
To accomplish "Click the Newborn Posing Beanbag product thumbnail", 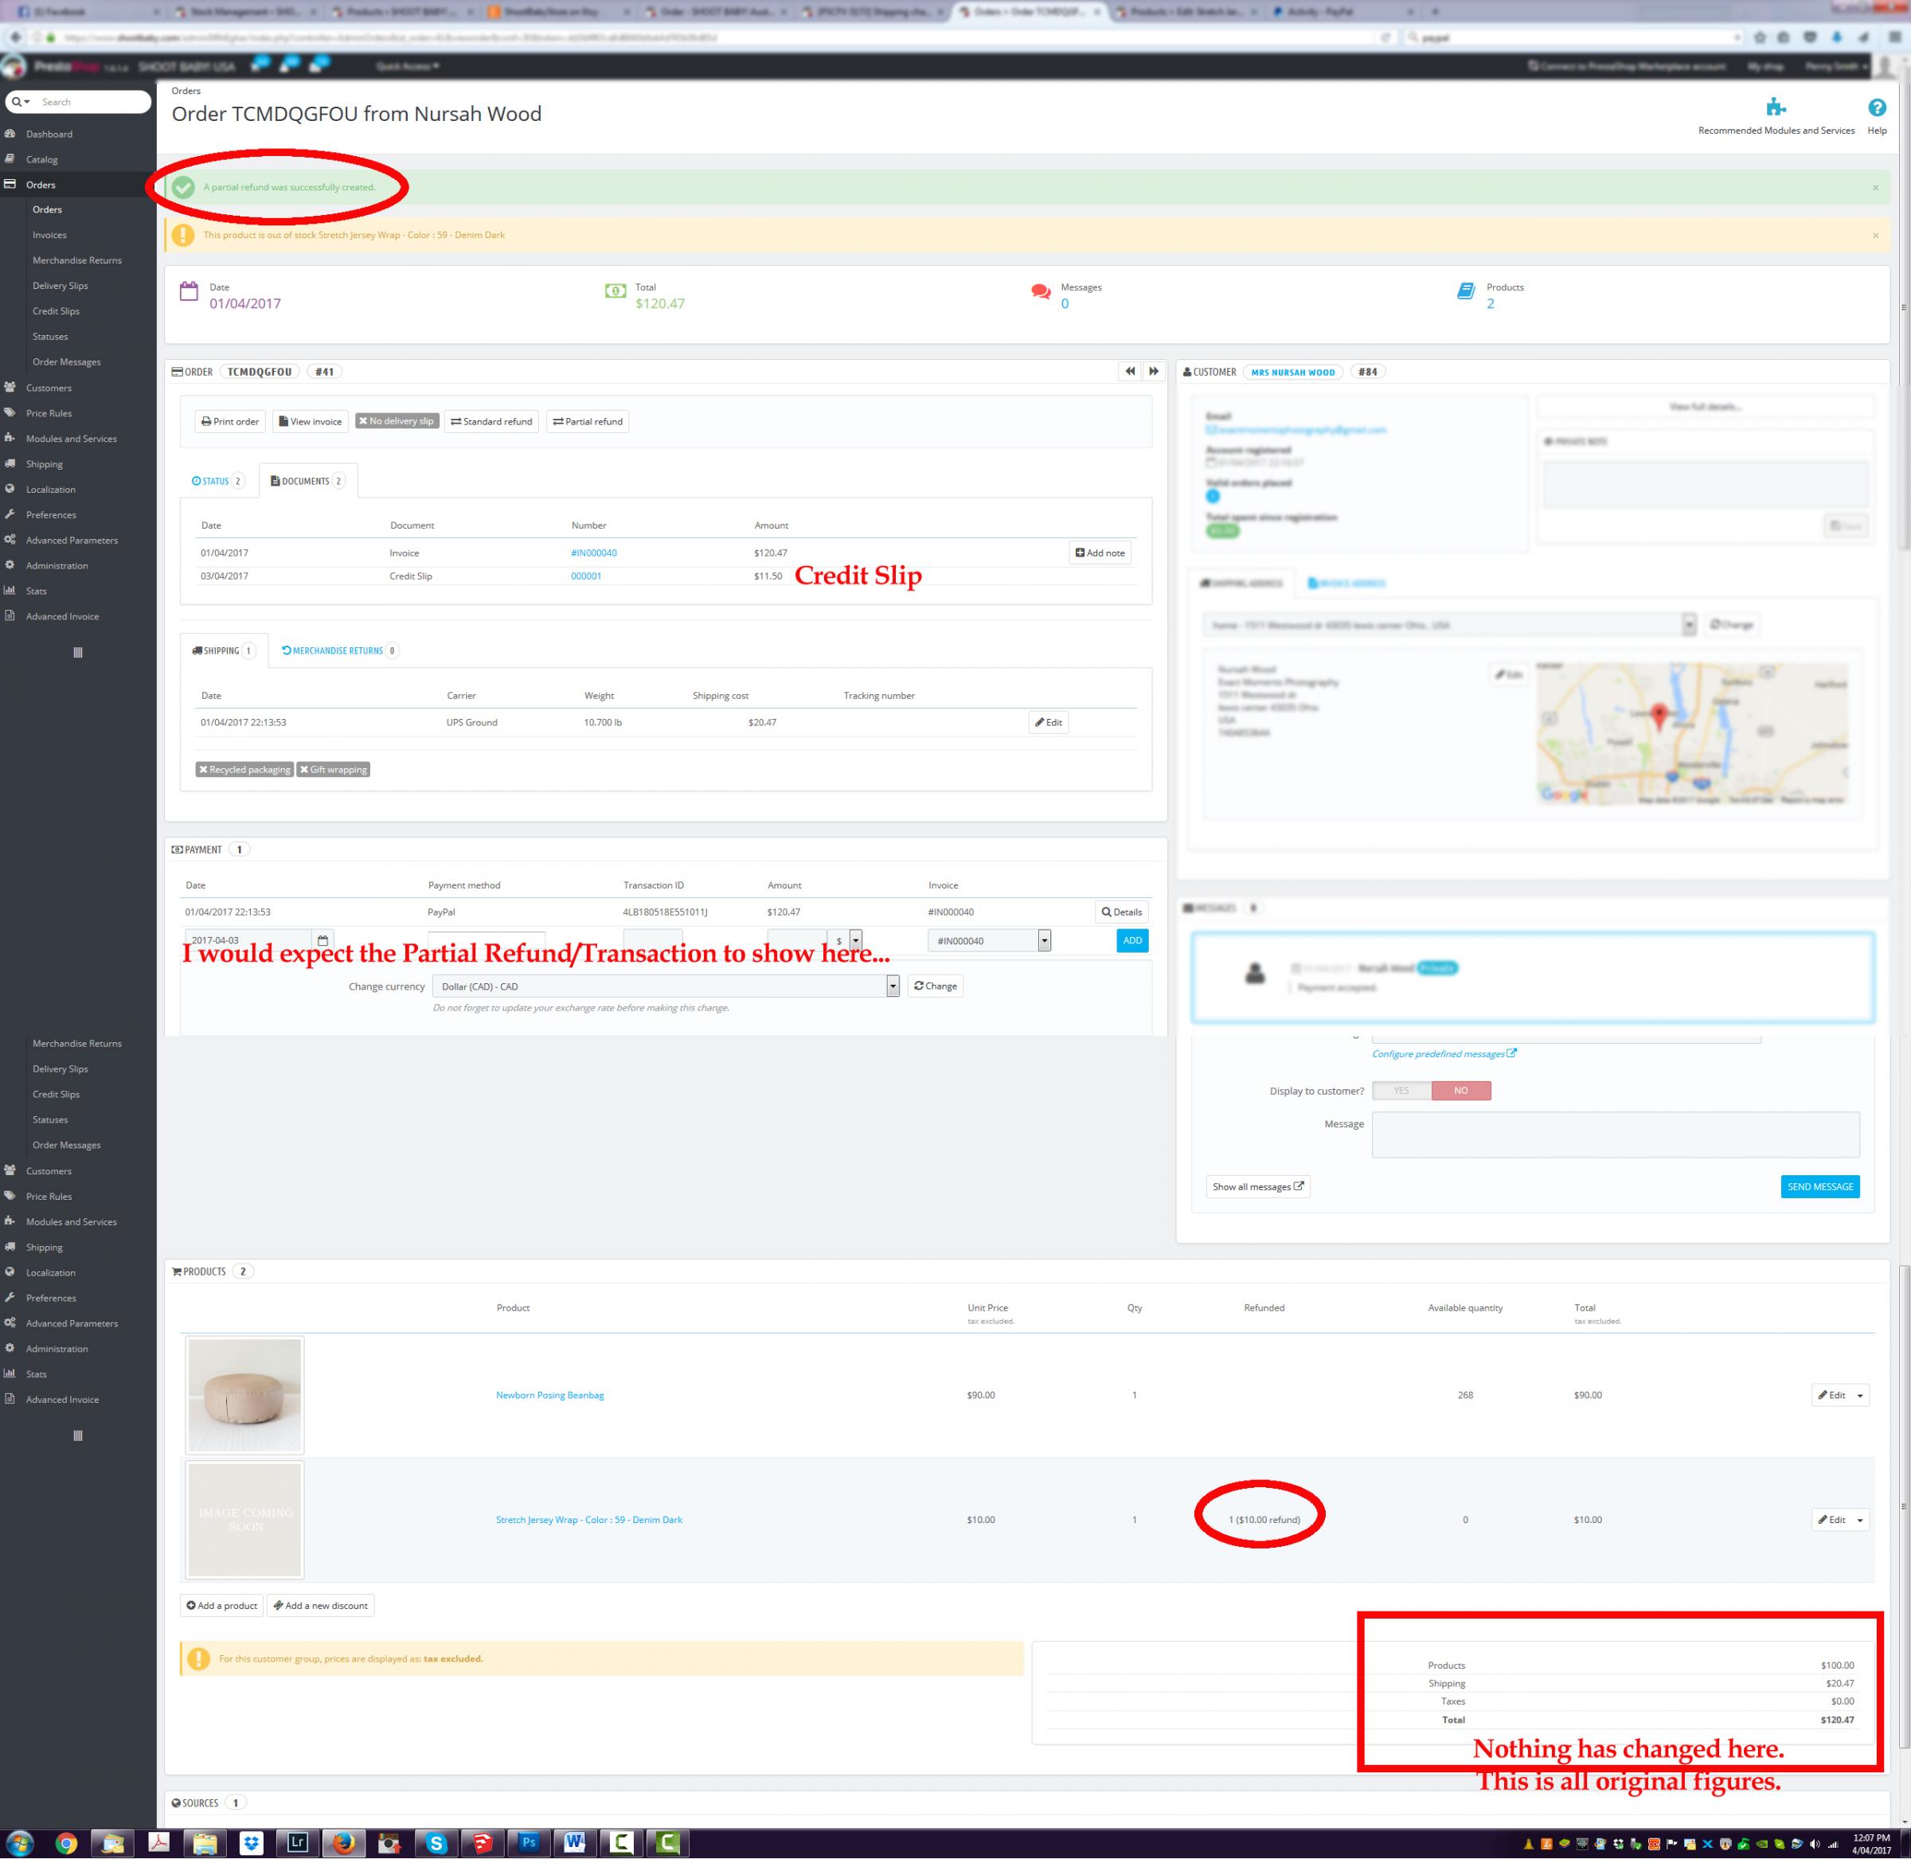I will point(244,1395).
